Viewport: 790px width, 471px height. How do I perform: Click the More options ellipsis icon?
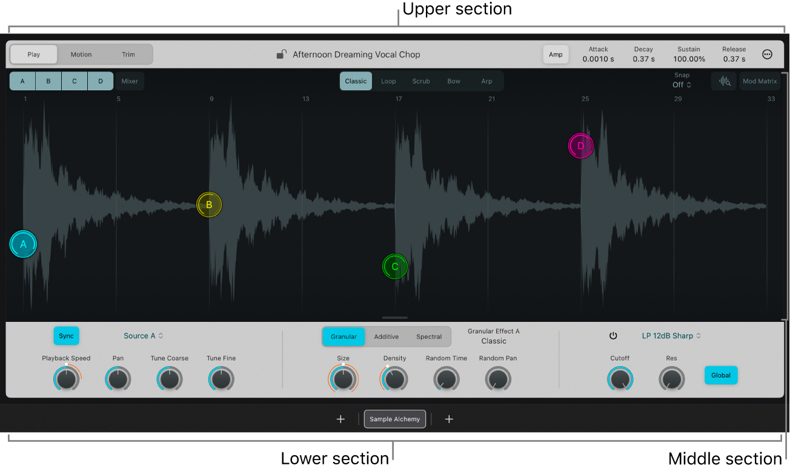coord(767,54)
